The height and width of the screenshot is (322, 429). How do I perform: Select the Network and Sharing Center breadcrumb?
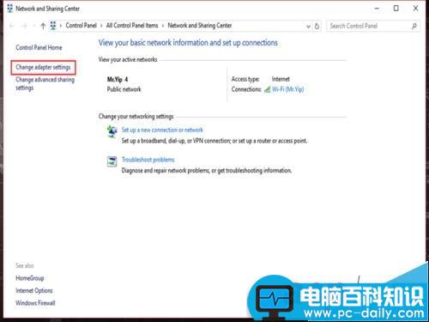[x=200, y=26]
